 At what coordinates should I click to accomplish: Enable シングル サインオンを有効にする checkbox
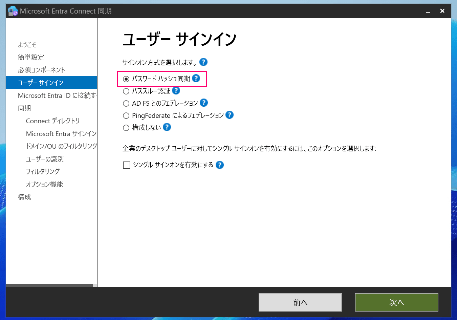click(127, 165)
